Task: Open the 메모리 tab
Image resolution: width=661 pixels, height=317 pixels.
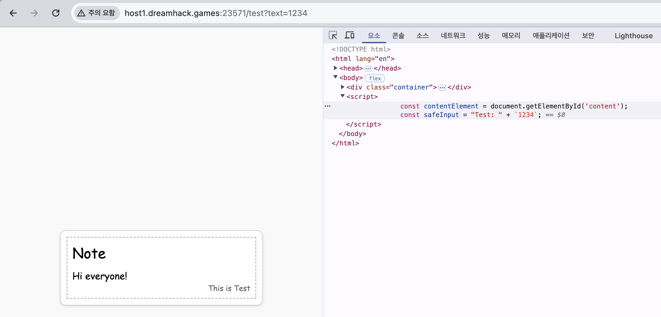Action: (511, 36)
